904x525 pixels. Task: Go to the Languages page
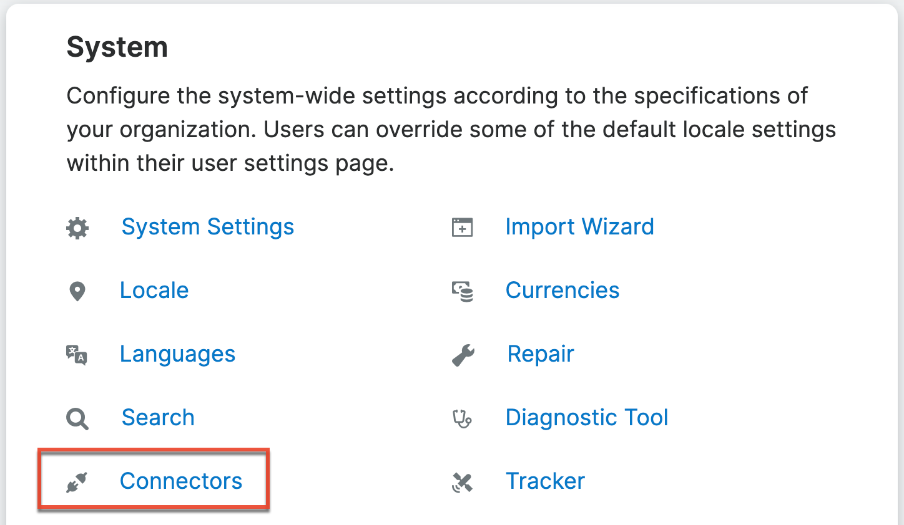coord(178,354)
